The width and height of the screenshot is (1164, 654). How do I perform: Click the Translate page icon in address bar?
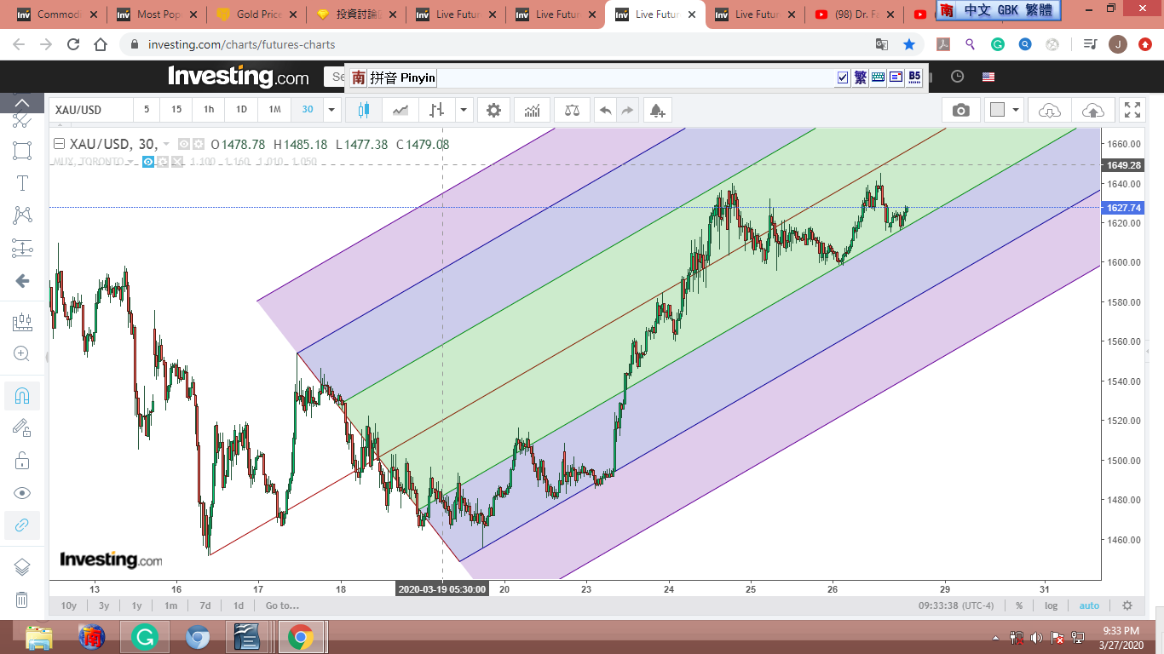click(x=882, y=44)
